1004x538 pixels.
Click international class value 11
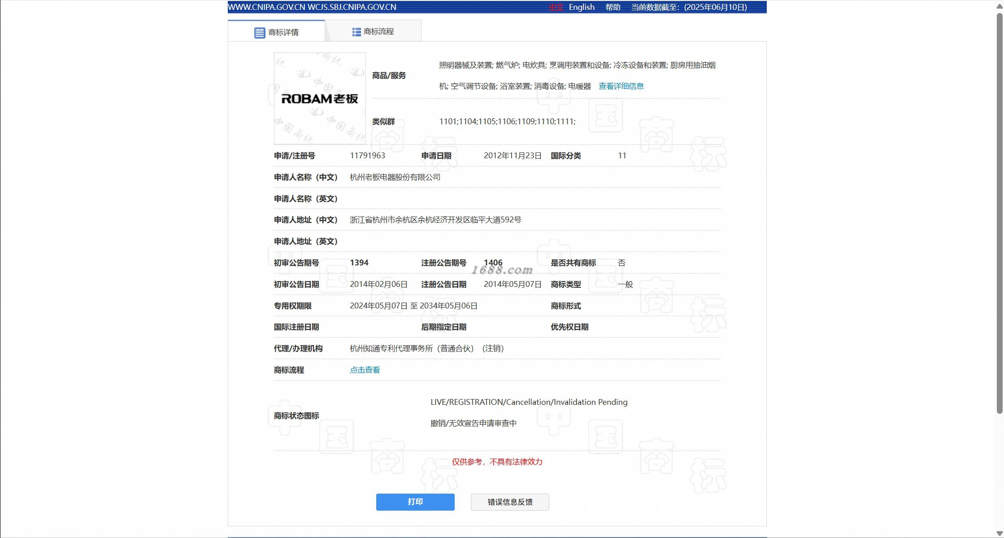(622, 156)
